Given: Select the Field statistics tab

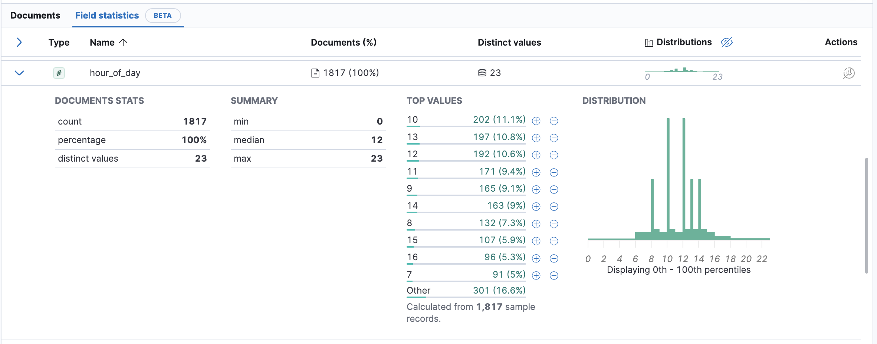Looking at the screenshot, I should coord(107,15).
